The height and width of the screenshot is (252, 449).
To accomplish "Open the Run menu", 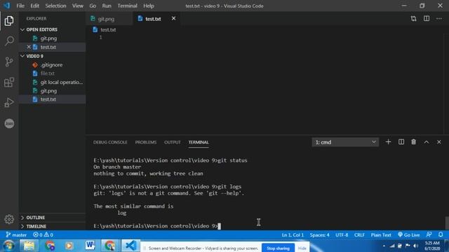I will coord(107,6).
